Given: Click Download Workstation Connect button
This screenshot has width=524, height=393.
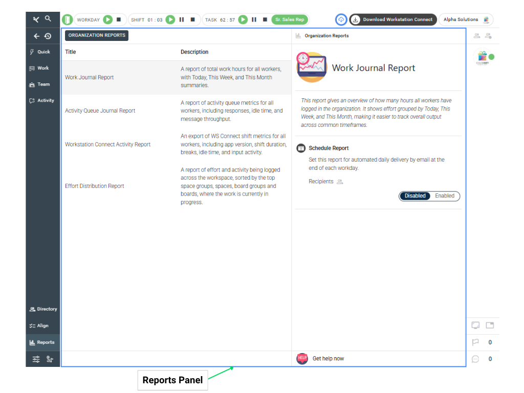Looking at the screenshot, I should (393, 19).
